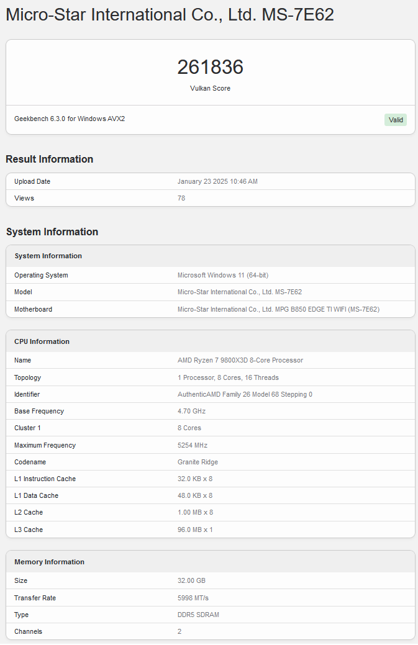
Task: Click the Cluster 1 value 8 Cores
Action: point(189,428)
